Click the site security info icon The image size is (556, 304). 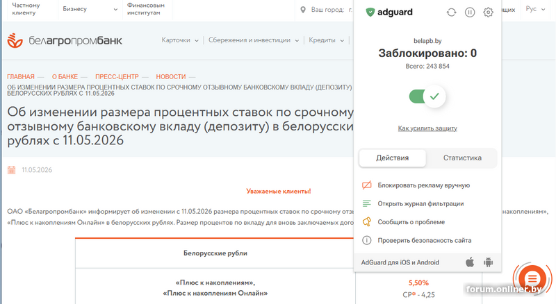coord(367,241)
